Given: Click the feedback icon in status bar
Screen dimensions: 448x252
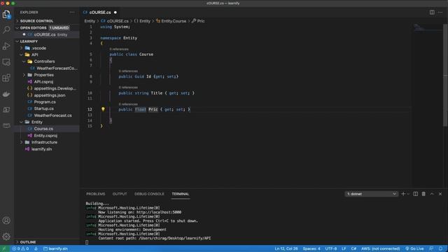Looking at the screenshot, I should (431, 248).
